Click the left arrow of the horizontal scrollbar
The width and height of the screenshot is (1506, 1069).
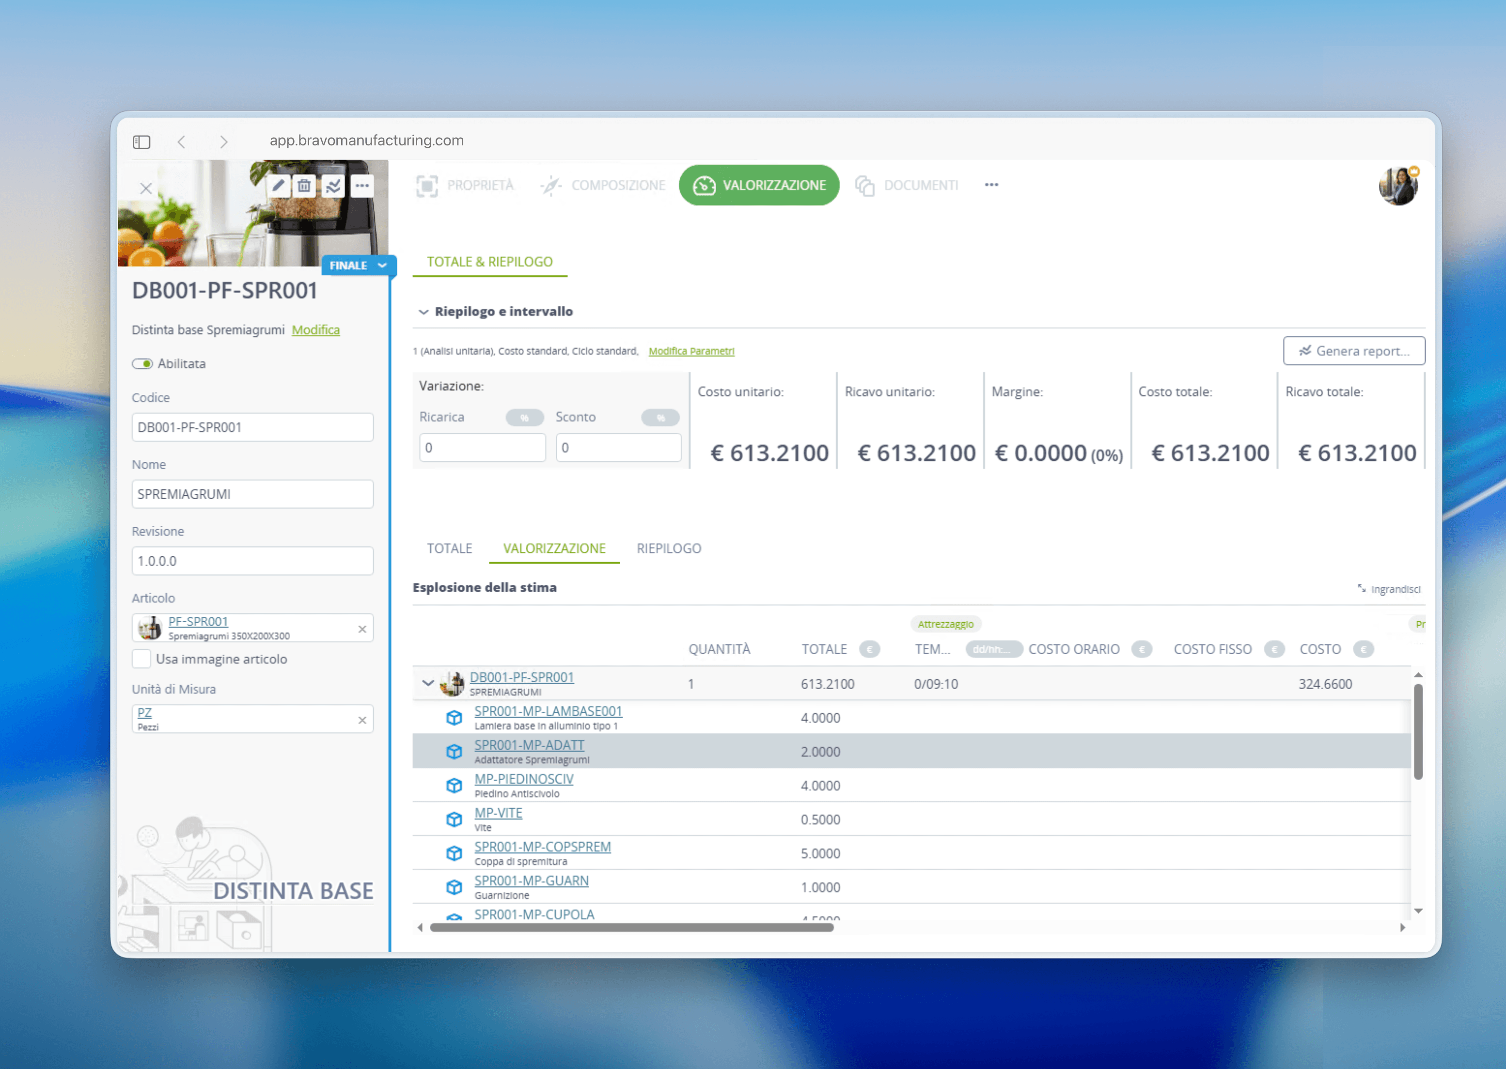420,928
